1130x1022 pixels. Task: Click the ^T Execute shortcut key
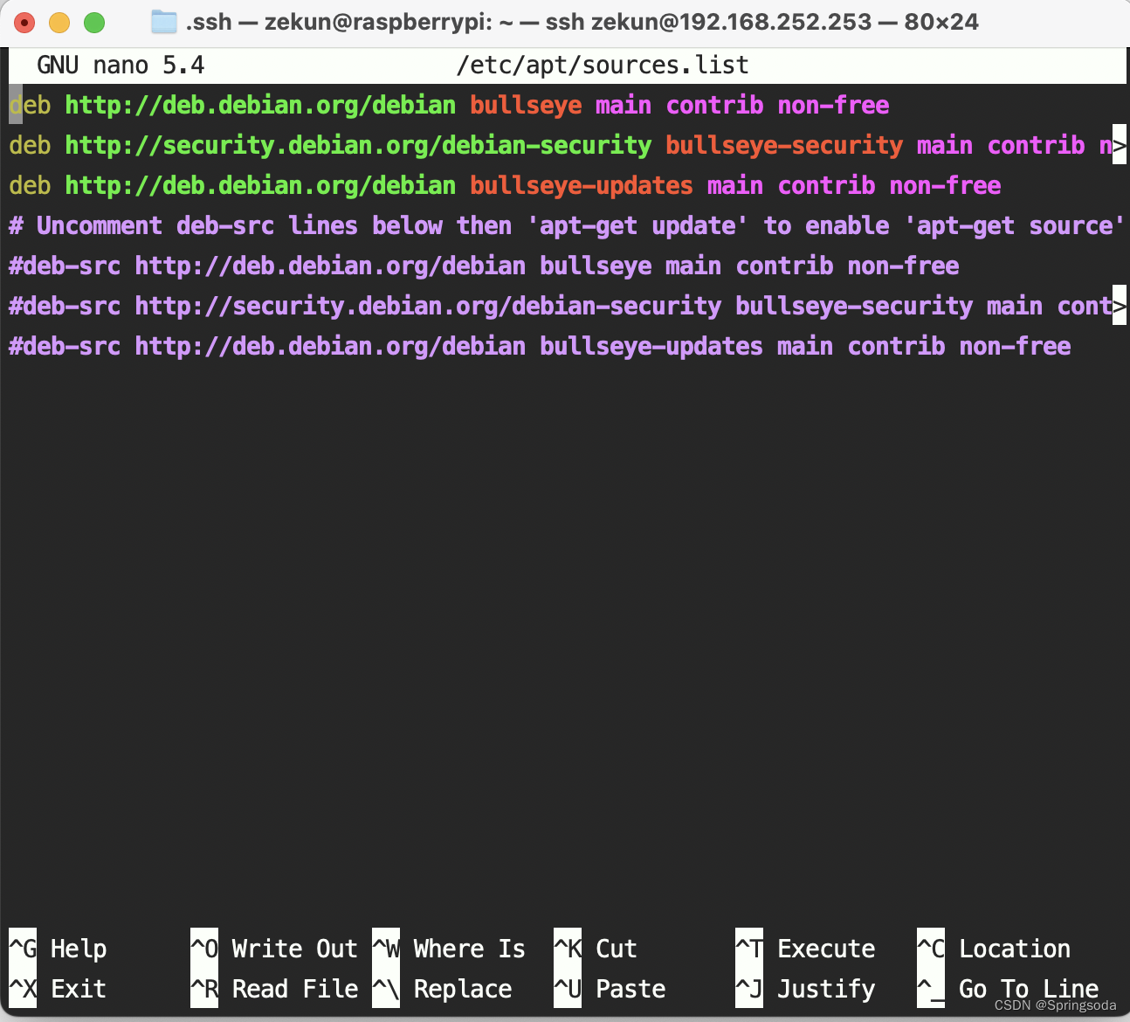(x=749, y=948)
